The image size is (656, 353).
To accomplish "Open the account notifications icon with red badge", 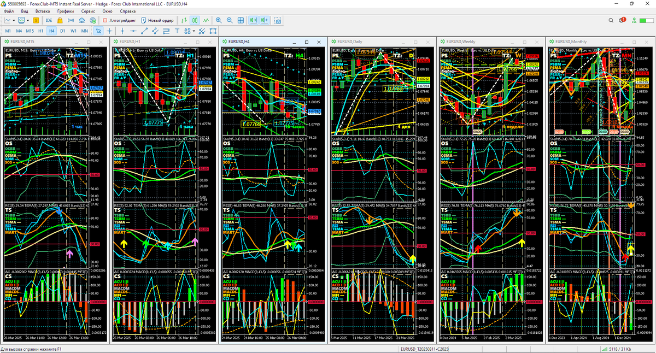I will click(623, 20).
